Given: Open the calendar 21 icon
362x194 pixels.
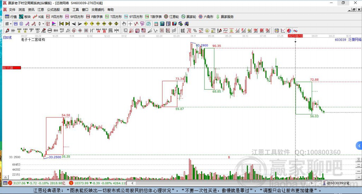Looking at the screenshot, I should (156, 24).
